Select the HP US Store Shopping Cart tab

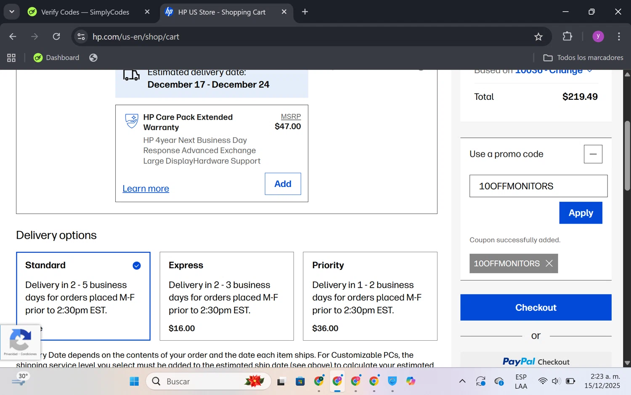point(222,12)
